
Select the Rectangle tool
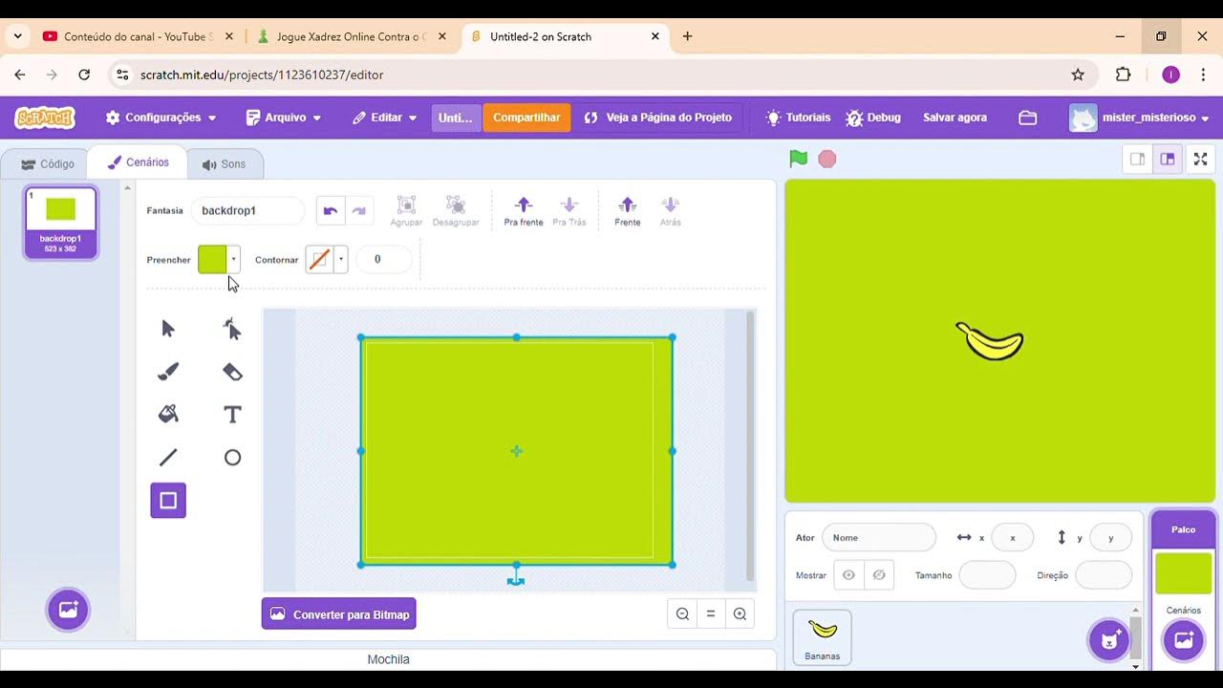click(168, 501)
